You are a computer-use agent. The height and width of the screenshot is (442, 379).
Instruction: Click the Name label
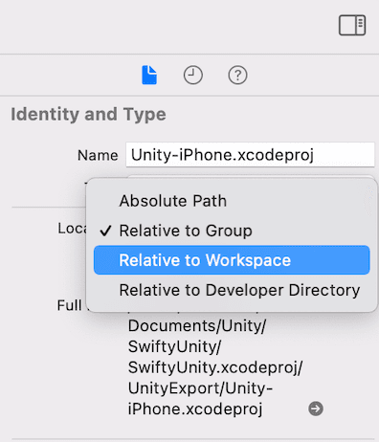[98, 156]
